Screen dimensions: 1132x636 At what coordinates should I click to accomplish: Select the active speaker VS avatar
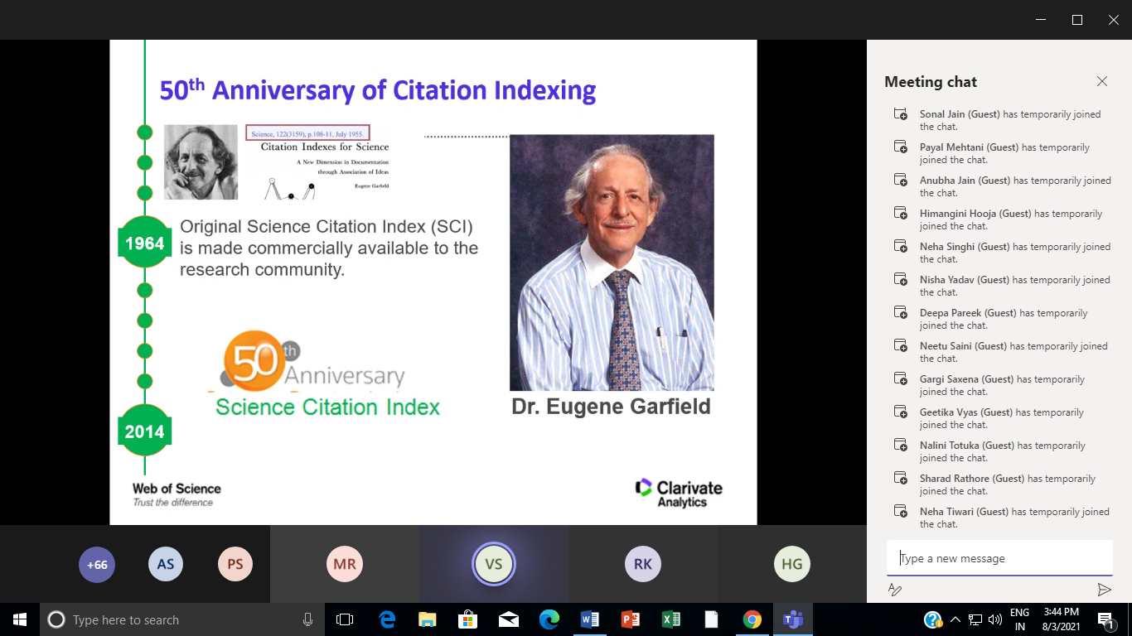[494, 565]
